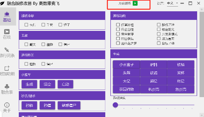Click the scrollbar down arrow
Image resolution: width=204 pixels, height=117 pixels.
[202, 115]
